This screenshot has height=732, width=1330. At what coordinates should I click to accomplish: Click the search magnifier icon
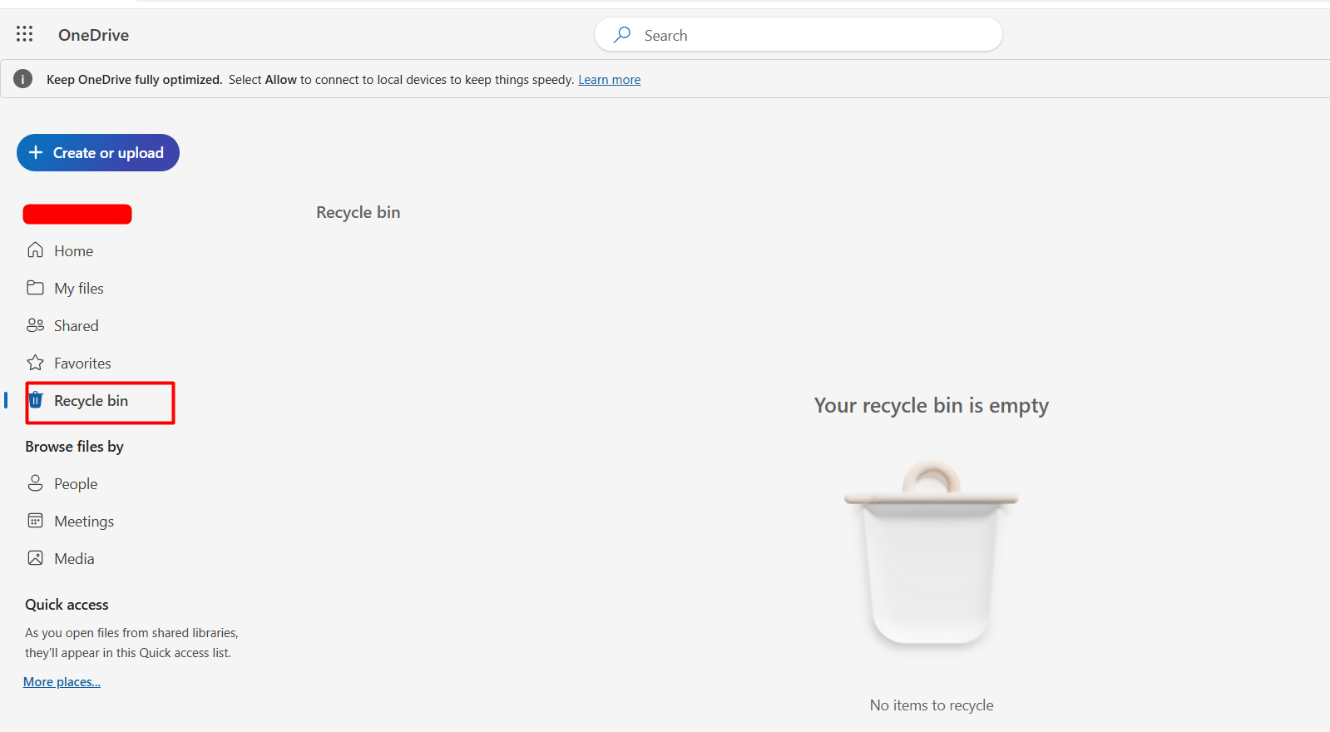[x=622, y=35]
